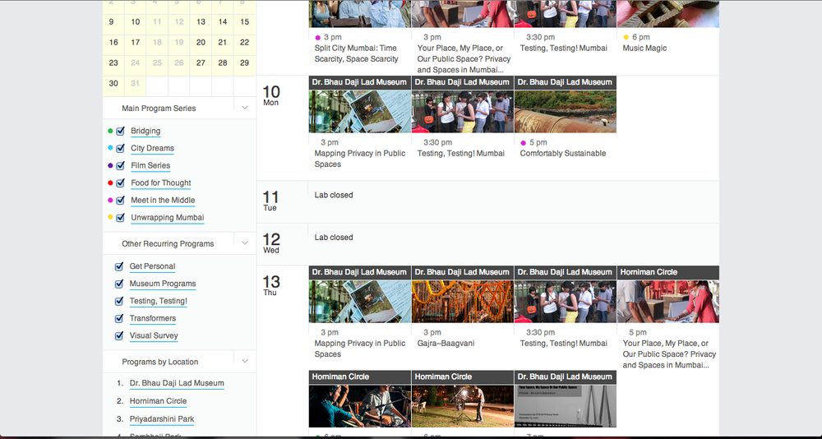
Task: Select day 17 in the mini calendar
Action: pyautogui.click(x=136, y=43)
